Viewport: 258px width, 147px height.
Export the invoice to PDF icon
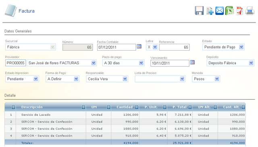(x=239, y=11)
